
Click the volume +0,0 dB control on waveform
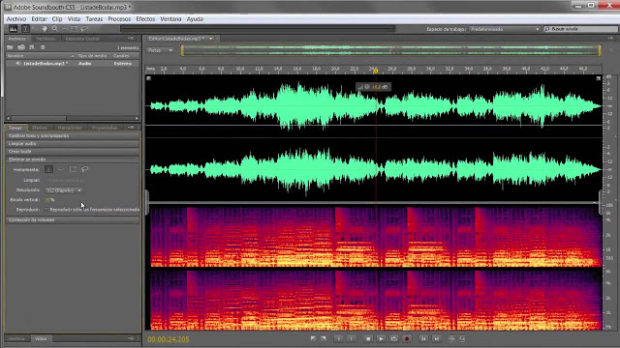tap(374, 87)
